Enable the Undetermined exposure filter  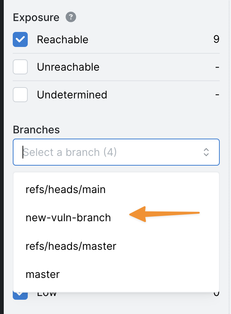pos(20,95)
